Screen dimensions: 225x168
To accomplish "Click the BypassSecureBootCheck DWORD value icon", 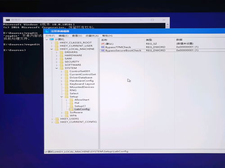I will pyautogui.click(x=103, y=51).
